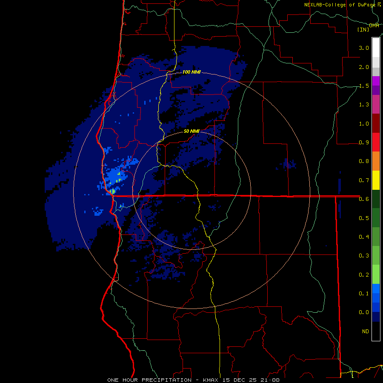383x383 pixels.
Task: Click the 0.6 legend value
Action: 364,199
